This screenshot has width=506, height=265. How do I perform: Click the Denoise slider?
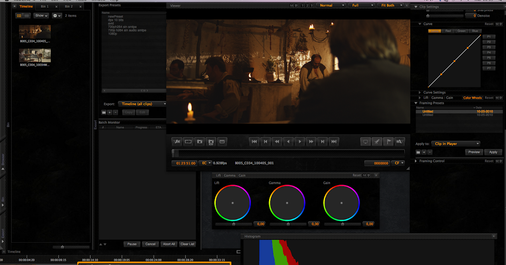[x=444, y=16]
